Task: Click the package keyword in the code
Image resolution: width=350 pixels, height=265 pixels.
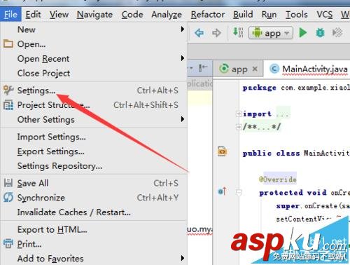Action: coord(259,88)
